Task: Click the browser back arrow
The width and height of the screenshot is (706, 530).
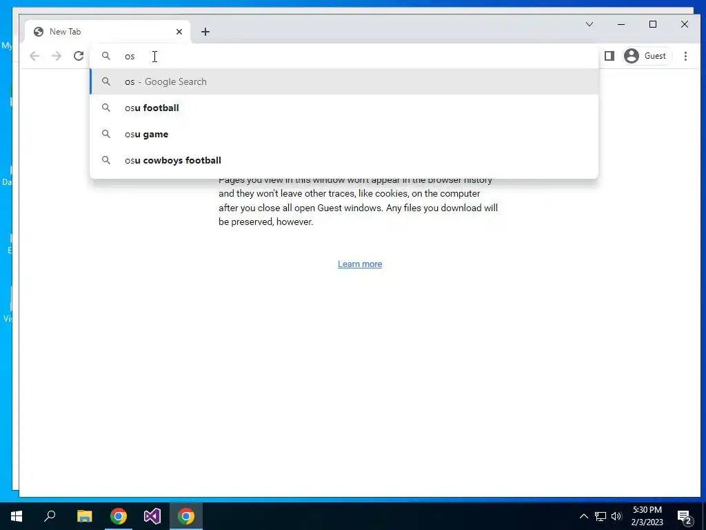Action: 34,56
